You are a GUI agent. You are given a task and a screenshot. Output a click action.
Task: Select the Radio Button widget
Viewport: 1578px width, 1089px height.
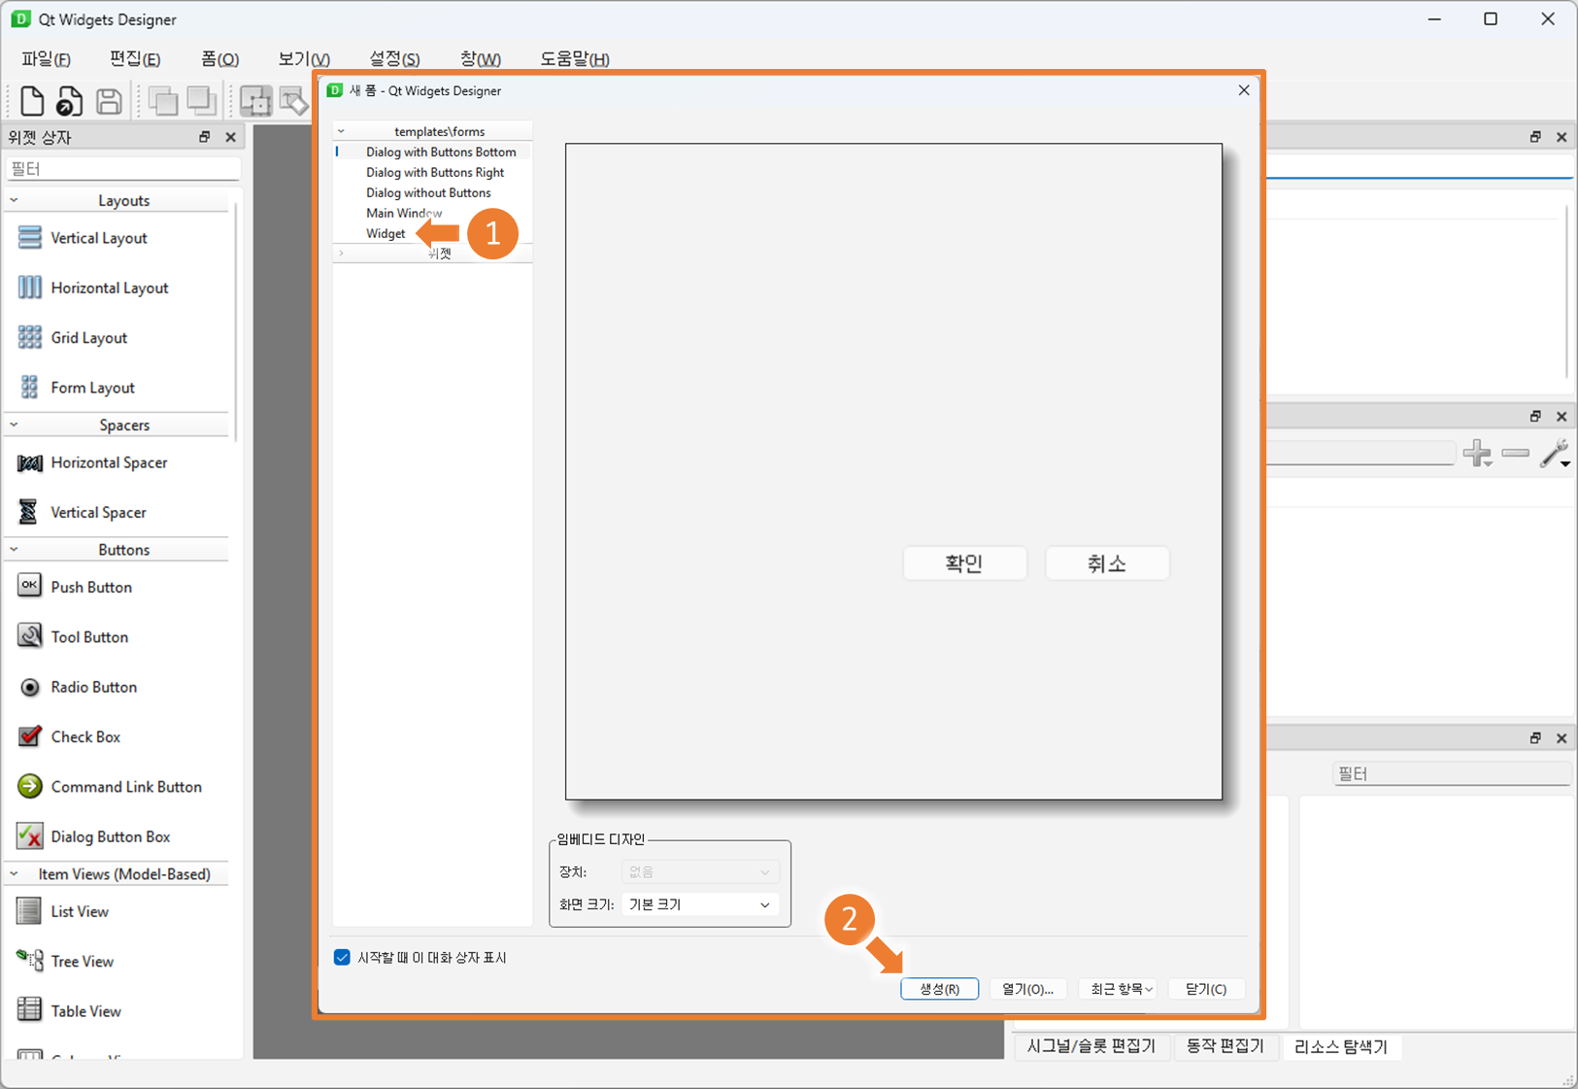point(94,687)
